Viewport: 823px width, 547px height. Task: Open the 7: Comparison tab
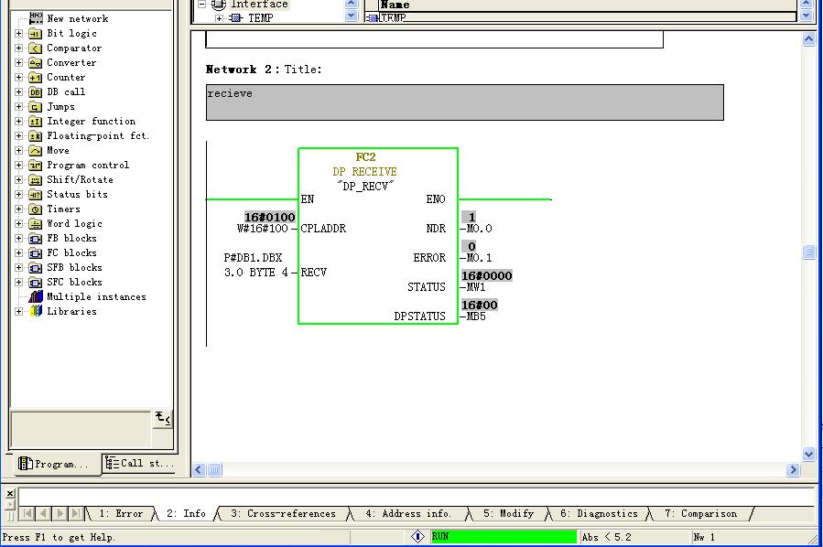700,514
